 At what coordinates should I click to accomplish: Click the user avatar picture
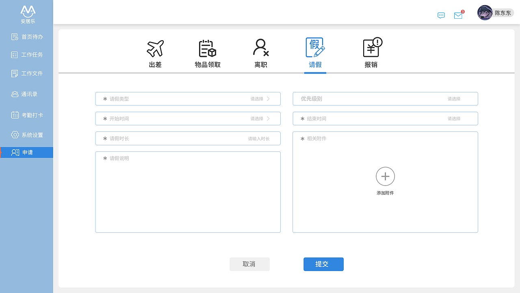pyautogui.click(x=485, y=13)
